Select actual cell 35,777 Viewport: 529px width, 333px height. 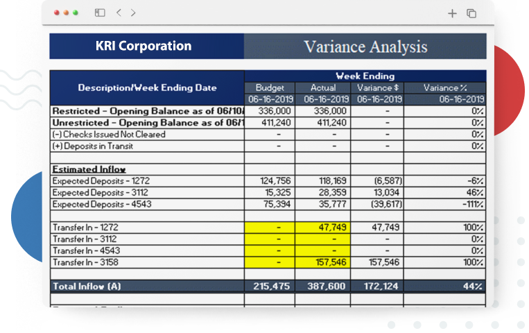click(x=323, y=204)
